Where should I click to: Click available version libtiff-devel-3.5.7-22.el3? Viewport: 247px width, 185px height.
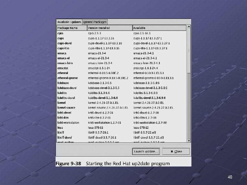pyautogui.click(x=149, y=137)
